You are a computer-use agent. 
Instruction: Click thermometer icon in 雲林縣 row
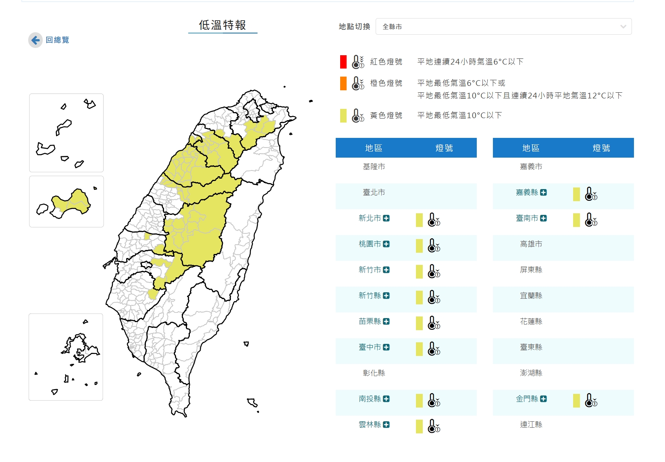tap(434, 426)
